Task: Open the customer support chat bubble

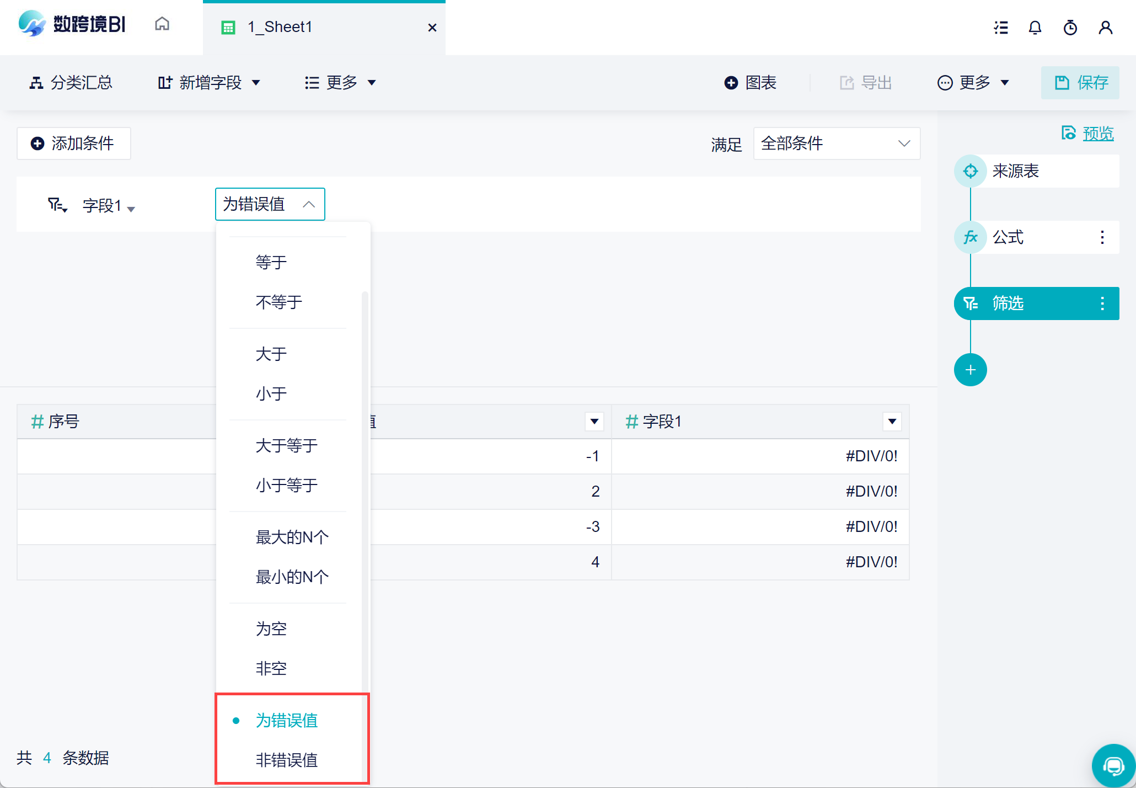Action: coord(1113,766)
